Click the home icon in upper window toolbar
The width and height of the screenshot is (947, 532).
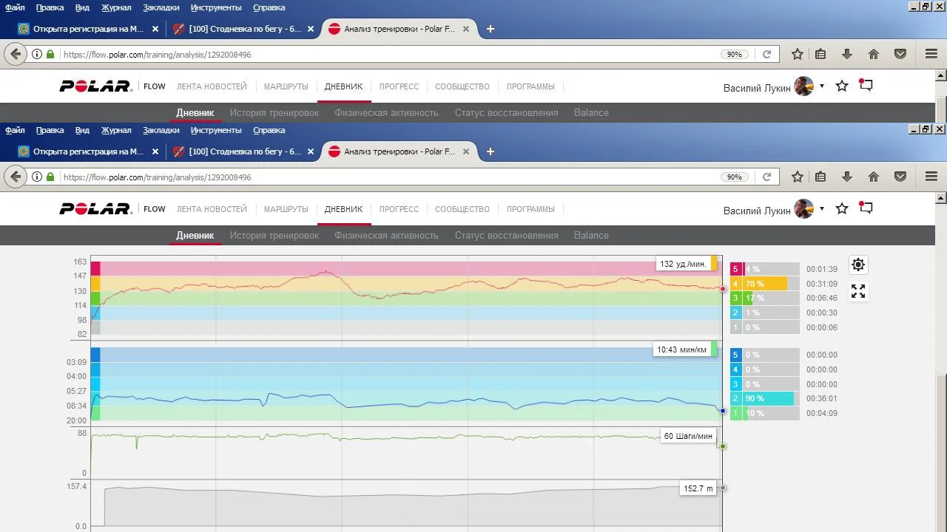874,55
